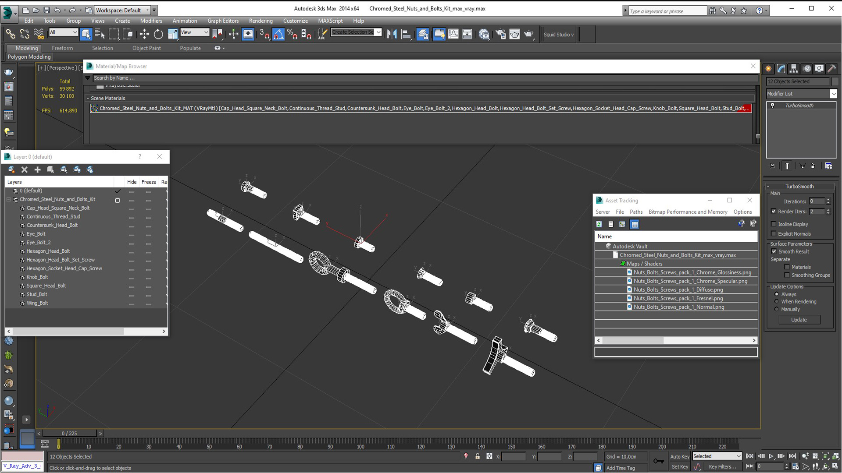Go to end of animation
This screenshot has height=473, width=842.
(793, 456)
